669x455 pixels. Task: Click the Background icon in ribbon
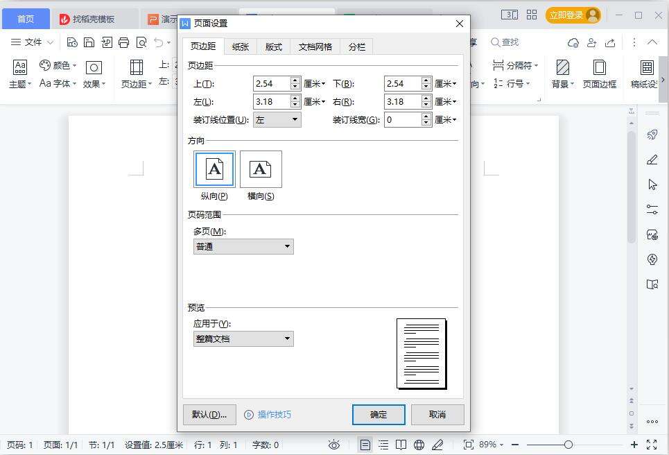(x=562, y=74)
